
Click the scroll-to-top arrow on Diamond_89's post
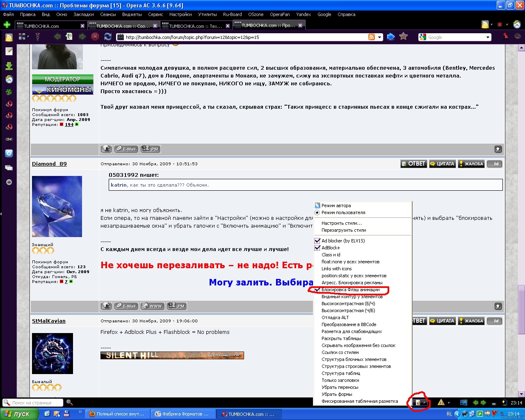(x=498, y=306)
